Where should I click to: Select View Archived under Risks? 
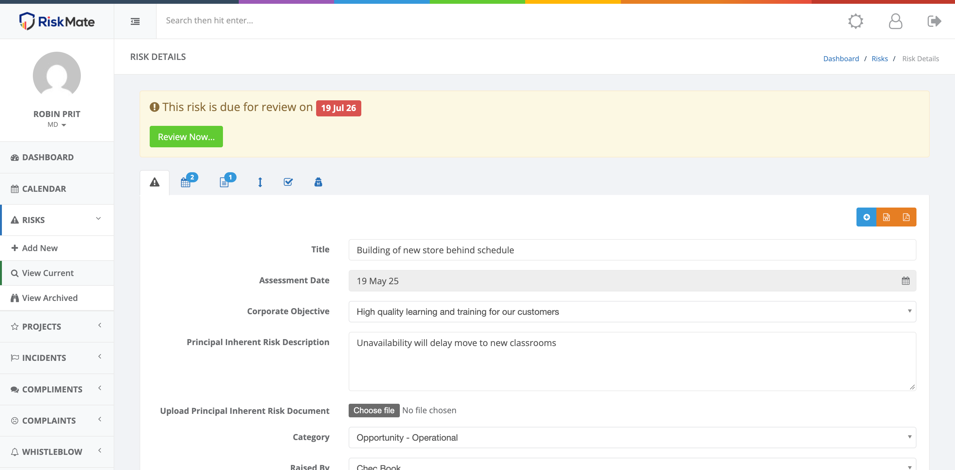point(57,298)
